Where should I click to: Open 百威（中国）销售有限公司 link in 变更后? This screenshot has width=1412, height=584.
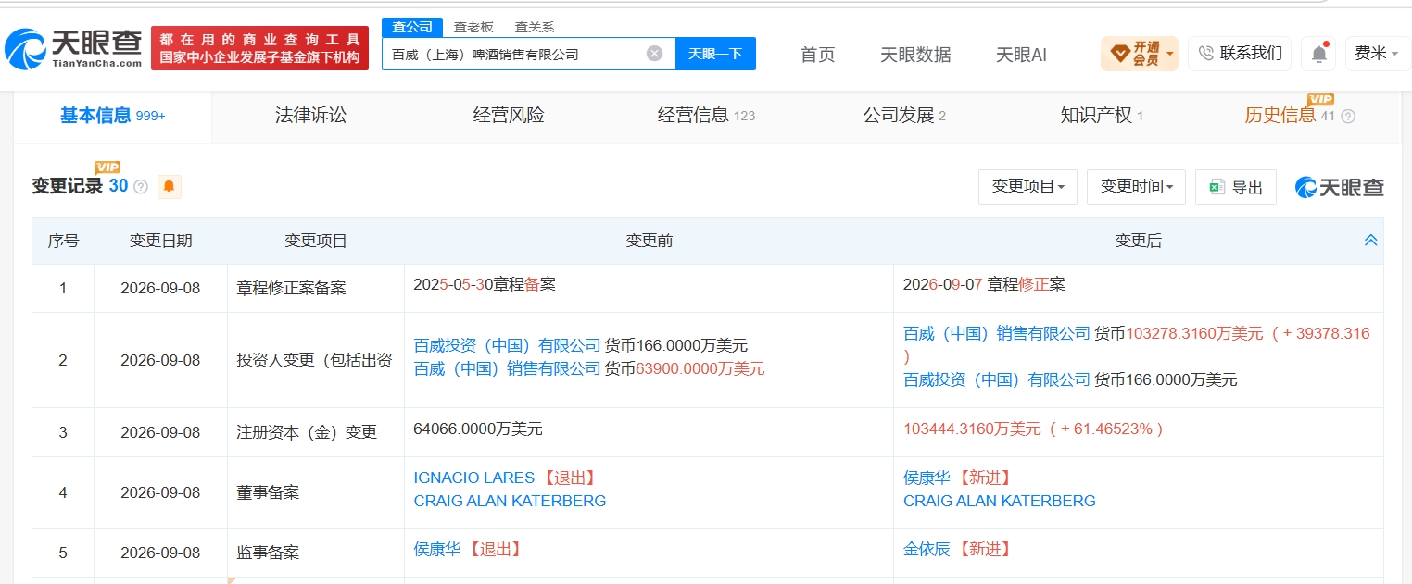[997, 333]
